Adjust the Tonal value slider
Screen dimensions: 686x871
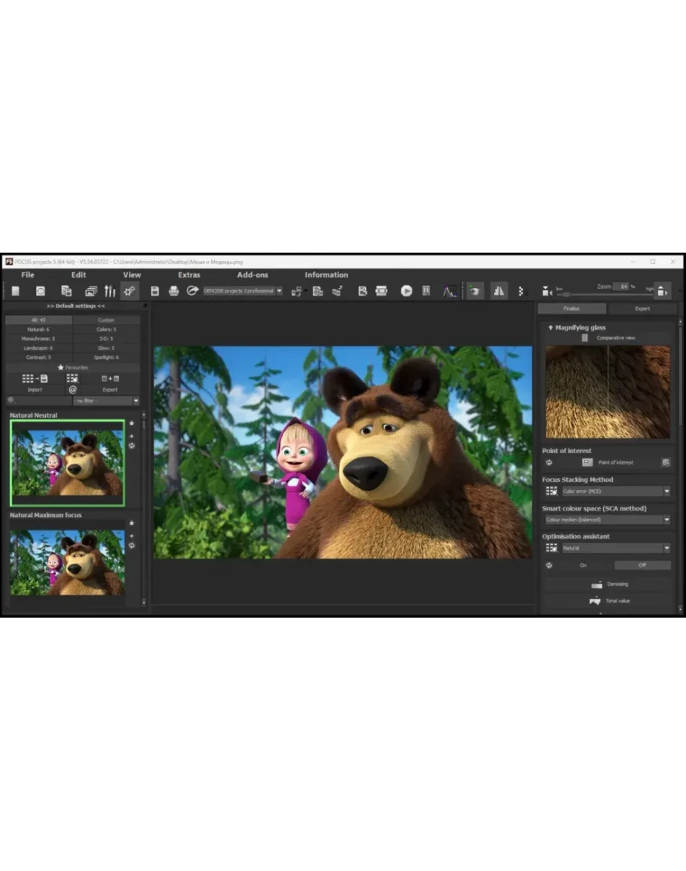pyautogui.click(x=608, y=601)
